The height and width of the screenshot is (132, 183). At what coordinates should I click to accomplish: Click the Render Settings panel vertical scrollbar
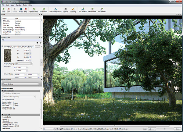(41, 109)
